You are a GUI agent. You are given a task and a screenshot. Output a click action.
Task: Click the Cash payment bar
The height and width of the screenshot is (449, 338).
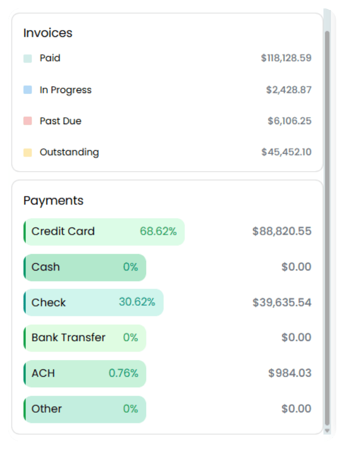click(x=85, y=267)
